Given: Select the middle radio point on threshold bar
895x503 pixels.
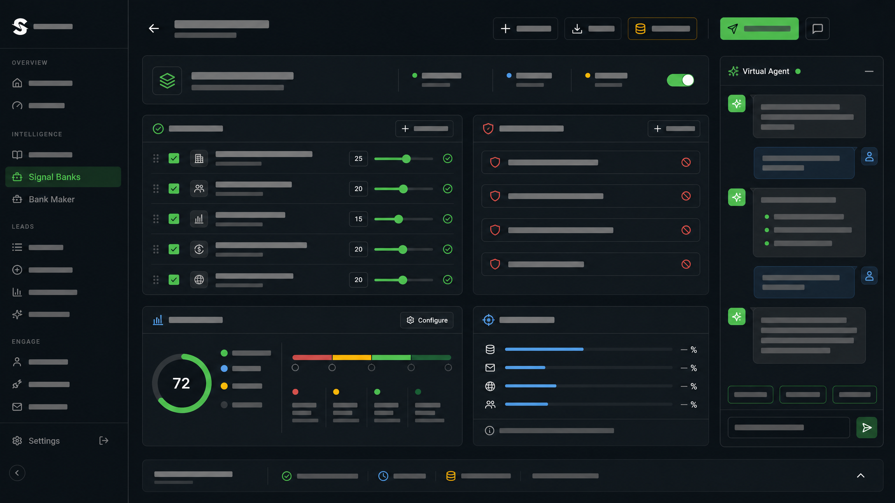Looking at the screenshot, I should click(x=371, y=367).
